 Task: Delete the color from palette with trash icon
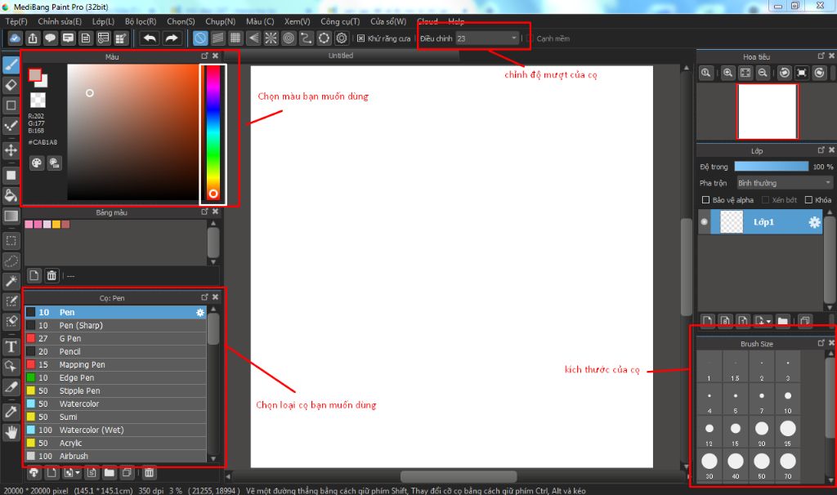[x=51, y=276]
